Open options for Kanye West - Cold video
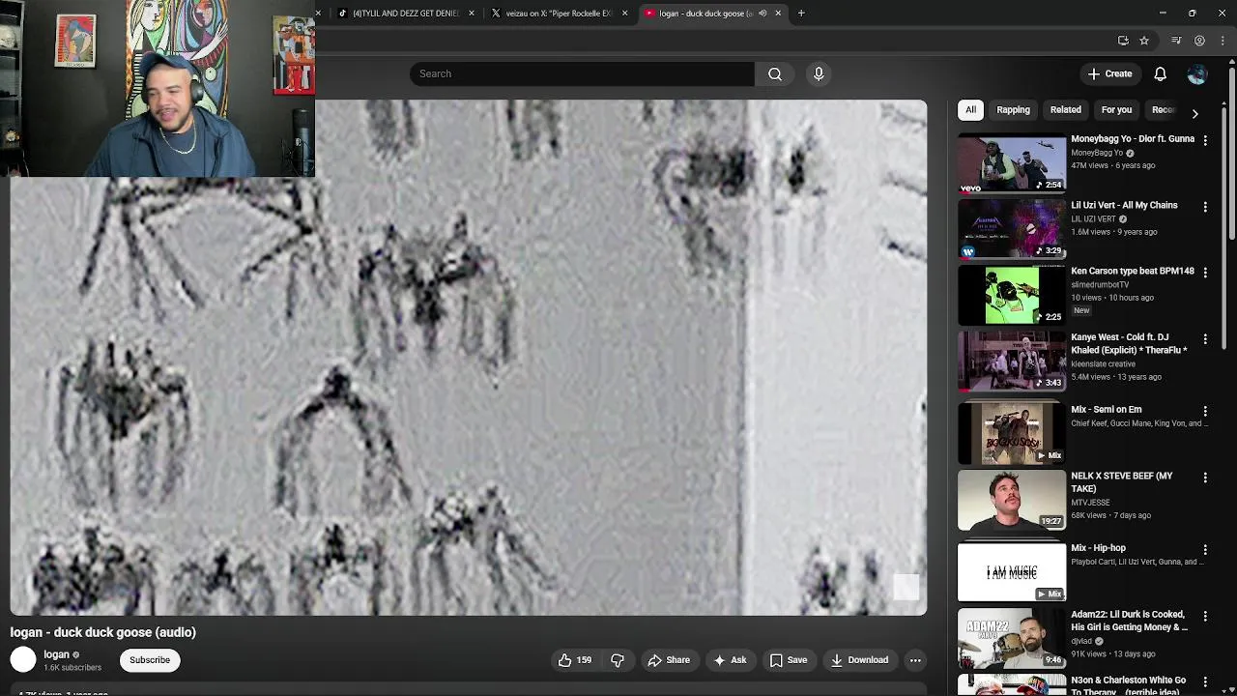The image size is (1237, 696). pyautogui.click(x=1205, y=339)
